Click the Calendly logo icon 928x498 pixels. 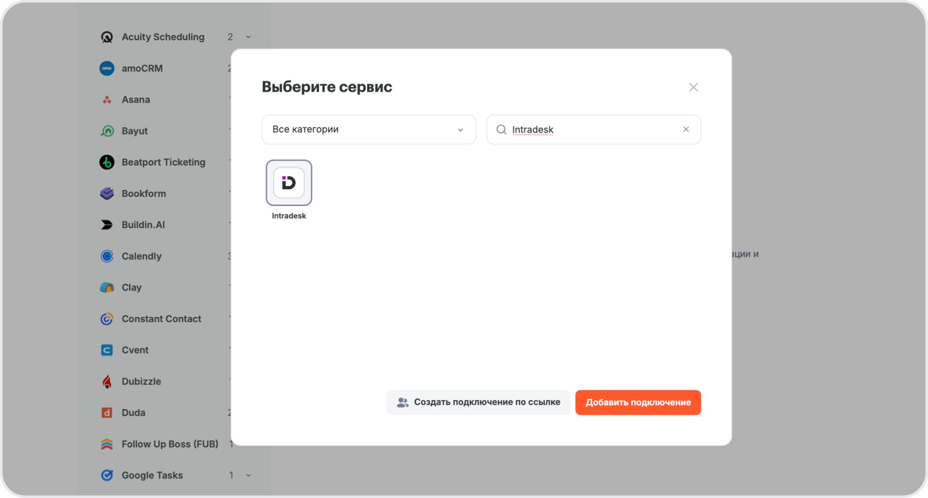(x=107, y=256)
